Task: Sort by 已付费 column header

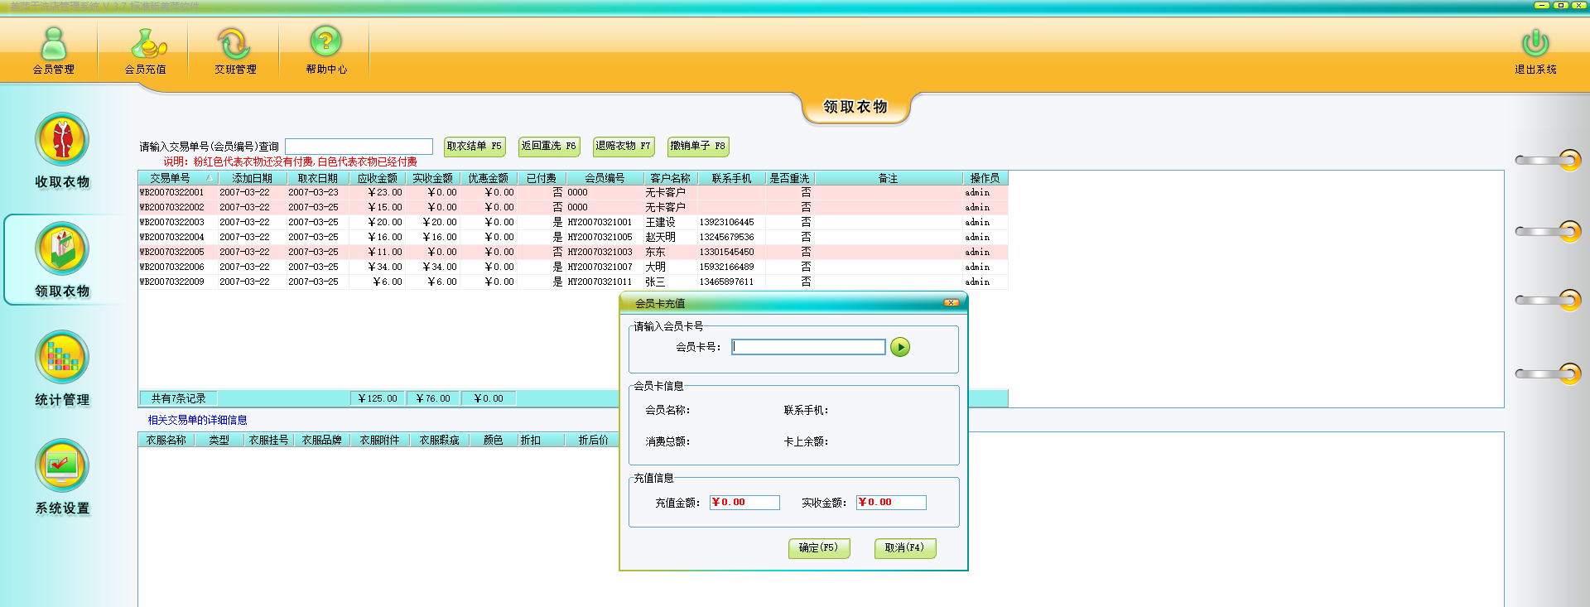Action: point(542,178)
